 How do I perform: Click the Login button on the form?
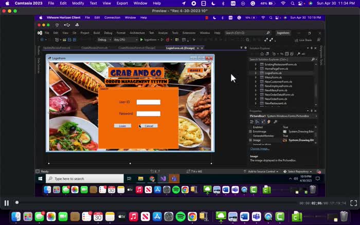click(x=122, y=126)
